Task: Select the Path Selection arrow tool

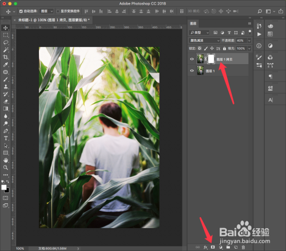Action: tap(6, 146)
